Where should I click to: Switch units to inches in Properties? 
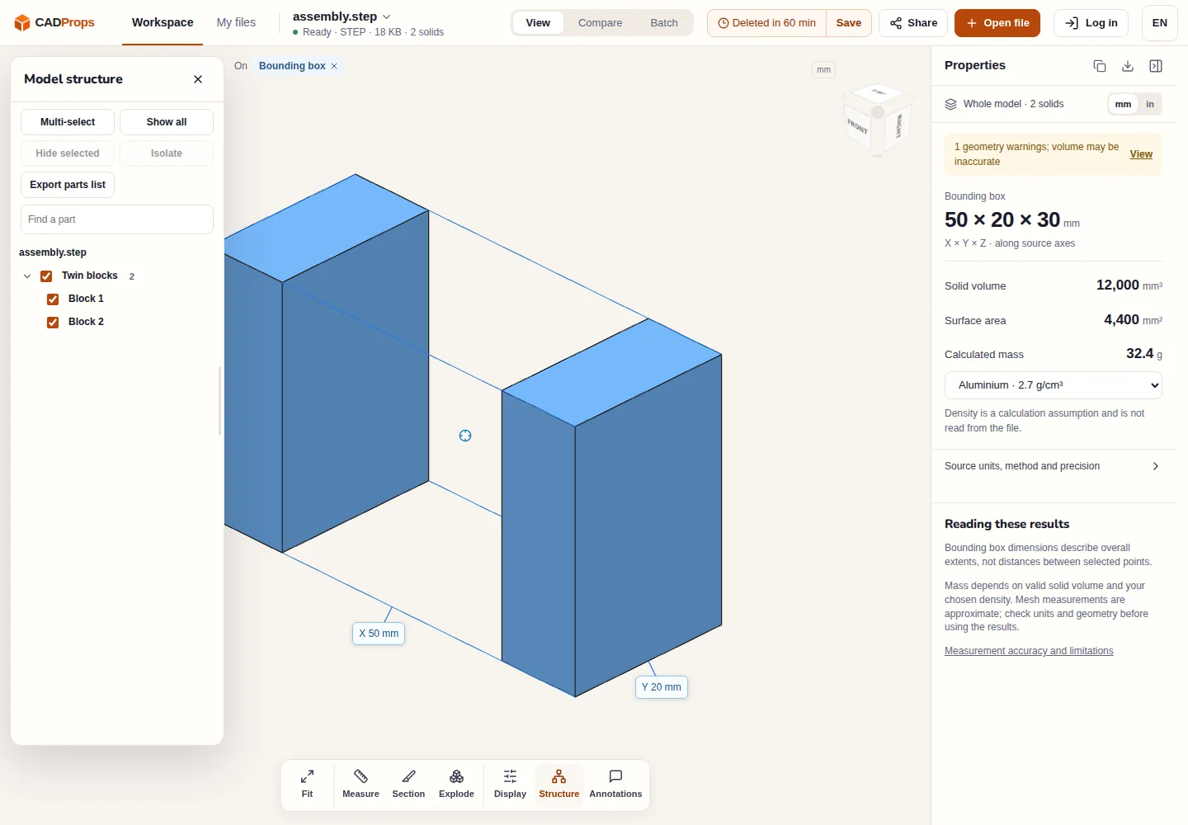coord(1150,104)
